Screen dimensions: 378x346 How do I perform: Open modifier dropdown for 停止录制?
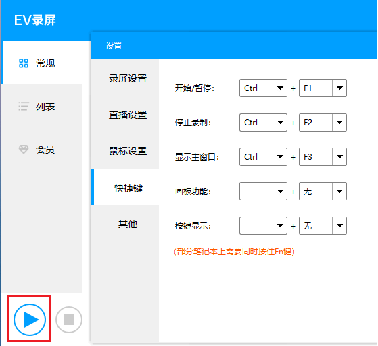pyautogui.click(x=263, y=122)
